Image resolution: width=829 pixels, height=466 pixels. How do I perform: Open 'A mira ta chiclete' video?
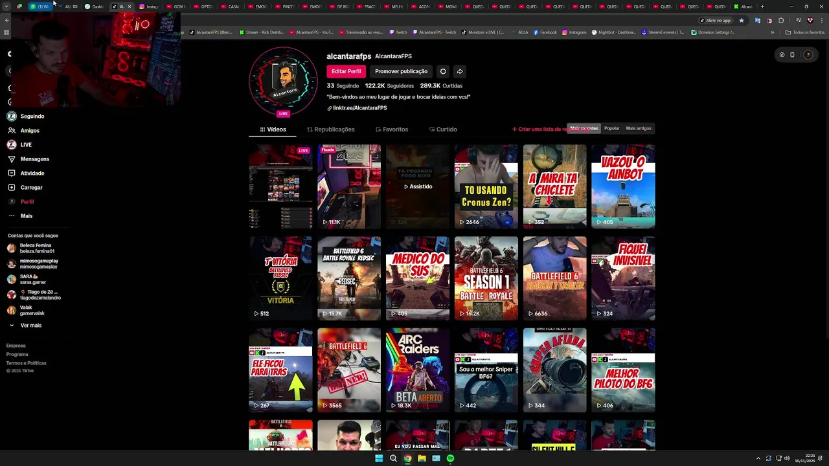(554, 186)
